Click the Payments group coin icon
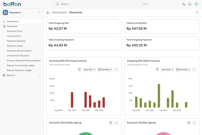This screenshot has width=202, height=135. pos(4,26)
